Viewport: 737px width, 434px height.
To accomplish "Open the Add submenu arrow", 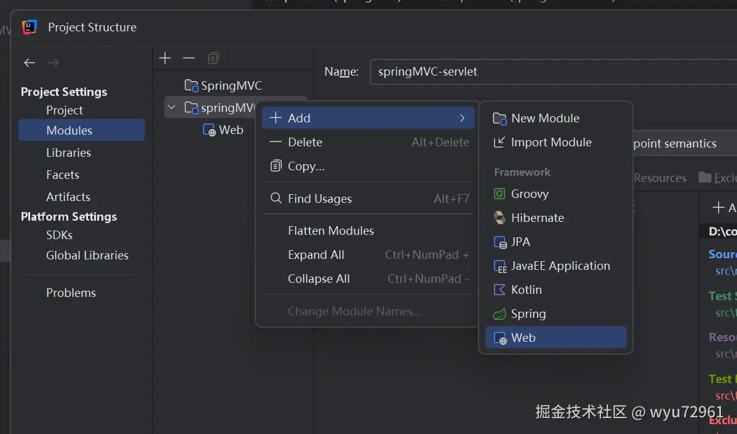I will pyautogui.click(x=462, y=118).
